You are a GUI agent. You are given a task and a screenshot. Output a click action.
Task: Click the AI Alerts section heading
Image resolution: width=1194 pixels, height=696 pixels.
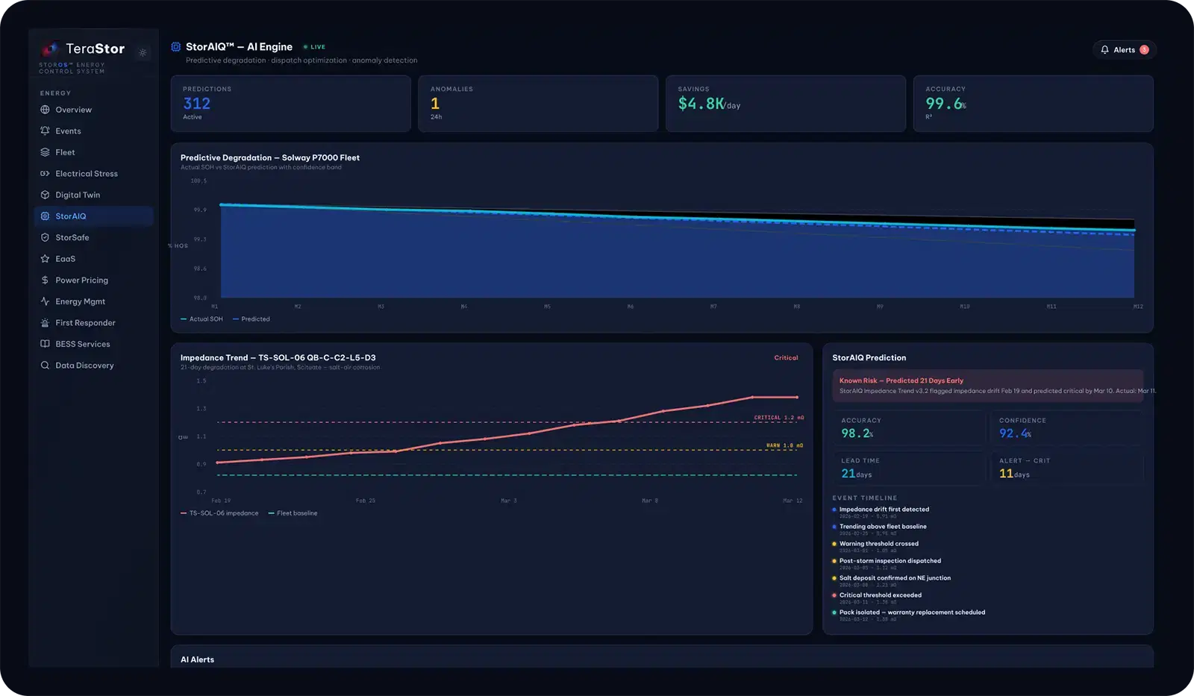197,659
